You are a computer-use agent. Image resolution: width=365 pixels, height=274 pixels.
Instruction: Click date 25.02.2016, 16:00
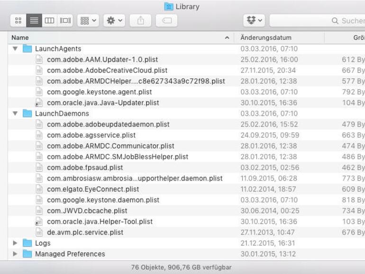269,59
